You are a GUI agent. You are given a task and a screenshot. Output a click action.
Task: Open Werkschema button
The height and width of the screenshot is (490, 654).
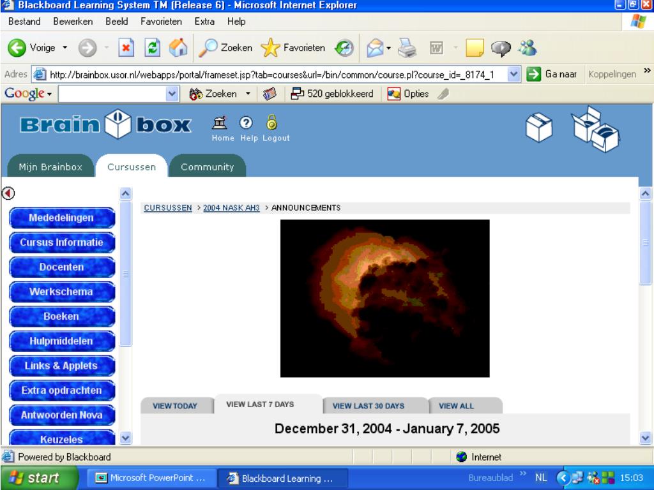click(62, 292)
